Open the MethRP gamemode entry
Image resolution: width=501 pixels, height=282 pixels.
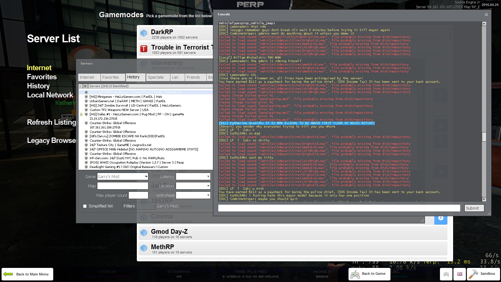click(292, 248)
